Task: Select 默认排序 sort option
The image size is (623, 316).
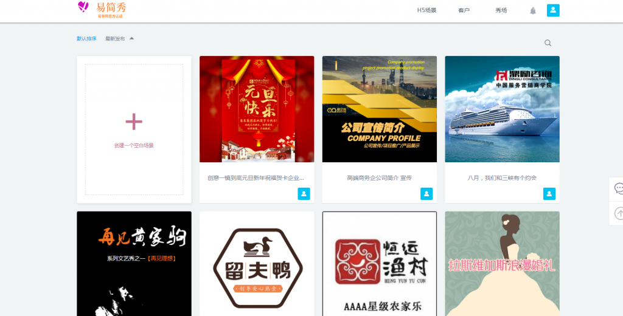Action: [86, 39]
